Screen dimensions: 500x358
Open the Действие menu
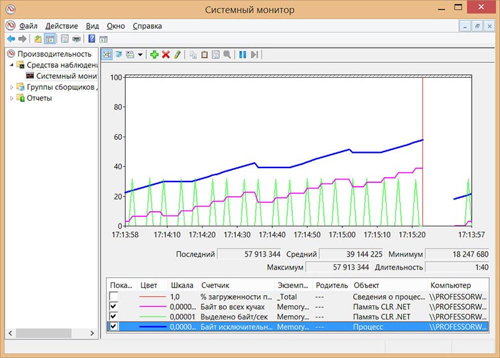coord(62,26)
